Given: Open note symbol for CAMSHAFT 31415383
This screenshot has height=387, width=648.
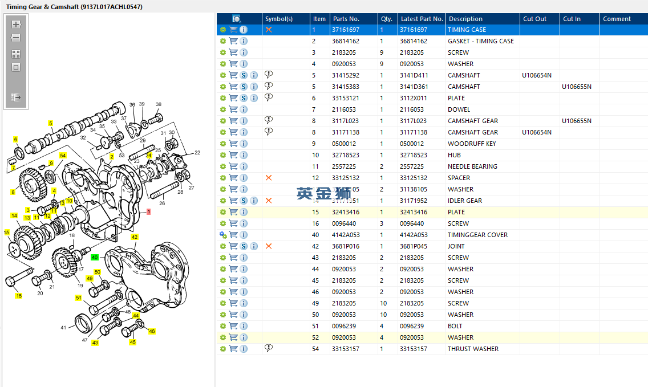Looking at the screenshot, I should pyautogui.click(x=269, y=86).
